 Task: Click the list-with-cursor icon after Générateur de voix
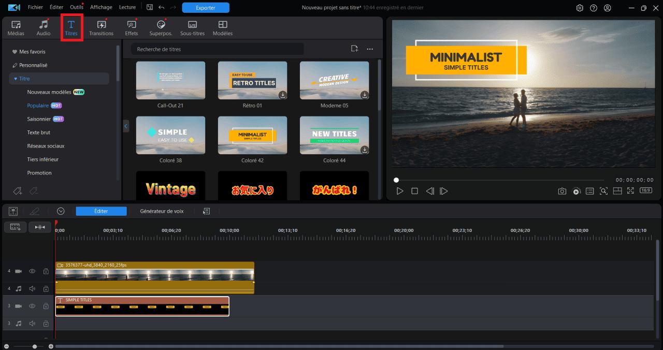206,211
